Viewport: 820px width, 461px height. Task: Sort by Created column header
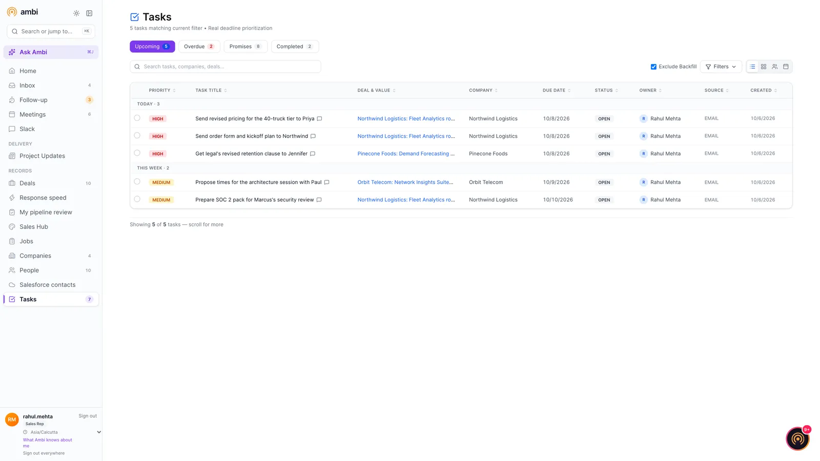click(764, 91)
